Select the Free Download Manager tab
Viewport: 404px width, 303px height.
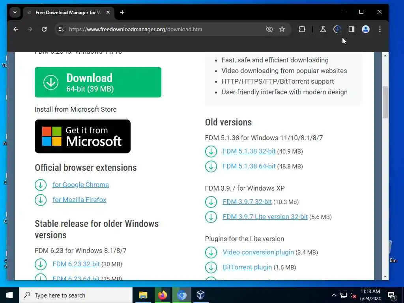(68, 12)
